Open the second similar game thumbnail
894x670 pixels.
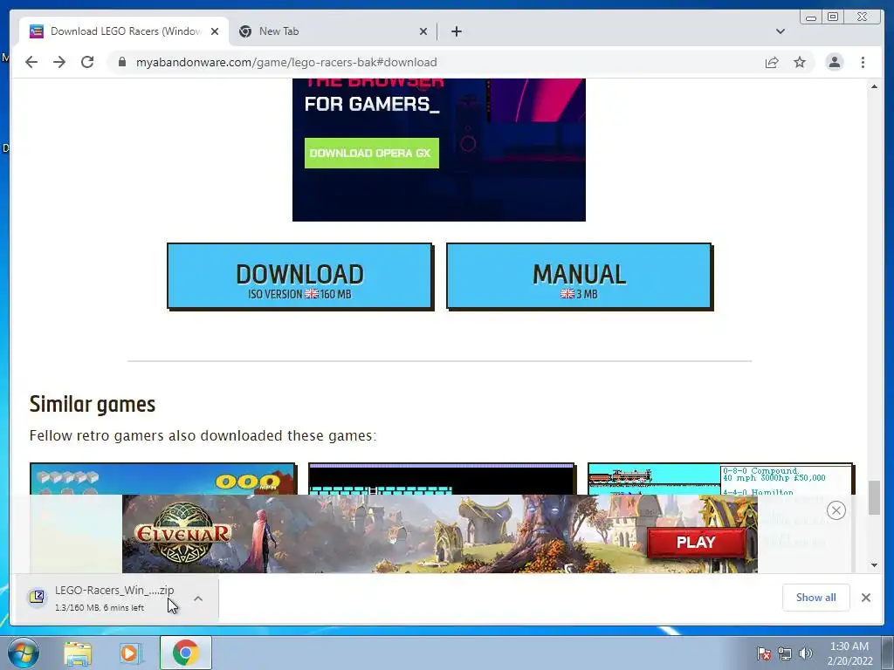441,479
